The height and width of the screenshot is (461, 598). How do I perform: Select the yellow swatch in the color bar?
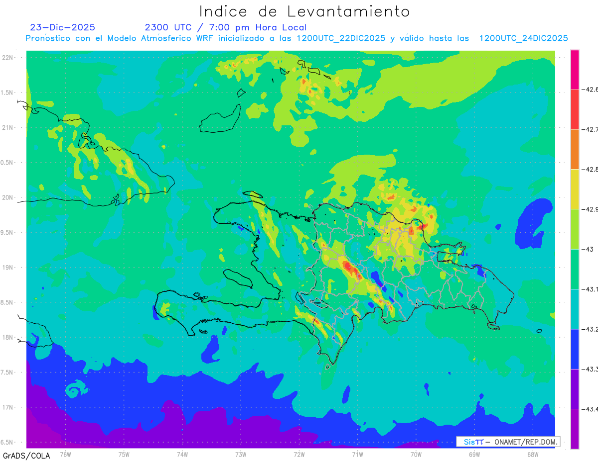(x=575, y=189)
